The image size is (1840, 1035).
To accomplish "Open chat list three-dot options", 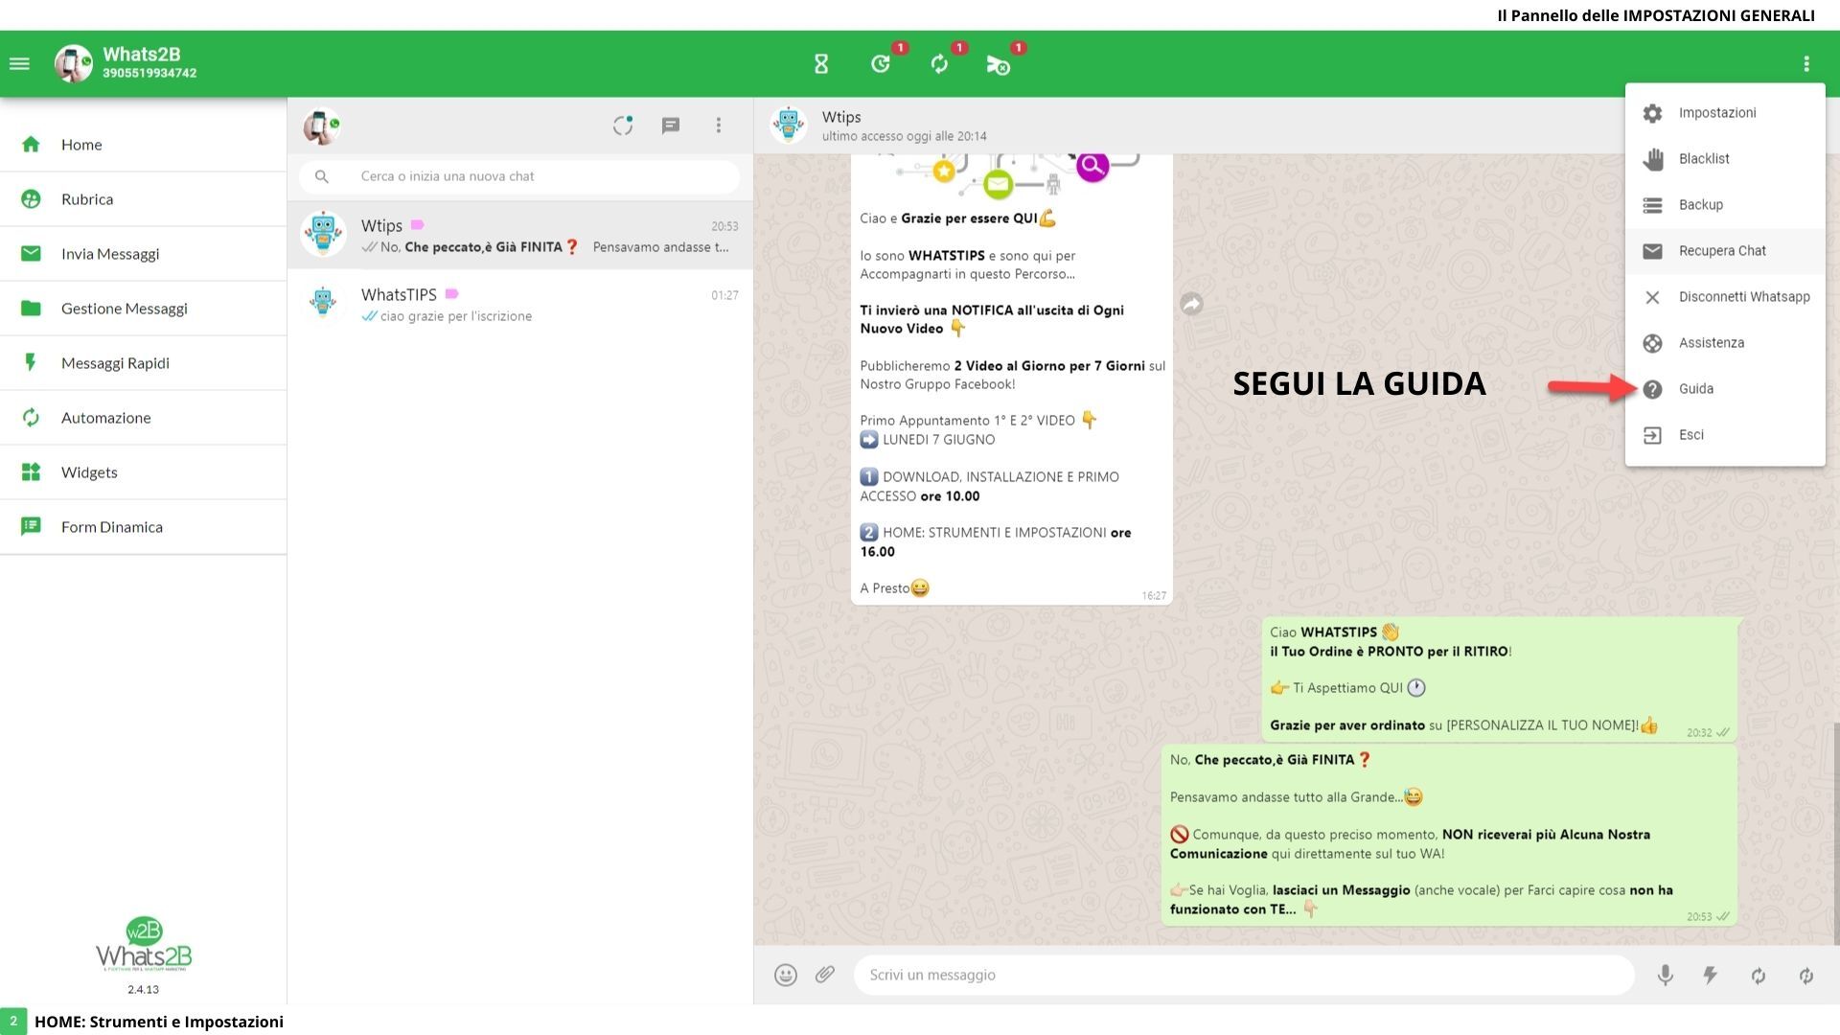I will 719,126.
